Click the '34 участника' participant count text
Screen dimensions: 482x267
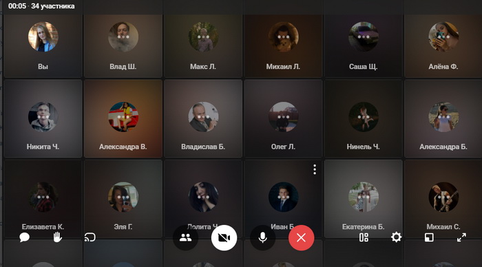(x=52, y=6)
